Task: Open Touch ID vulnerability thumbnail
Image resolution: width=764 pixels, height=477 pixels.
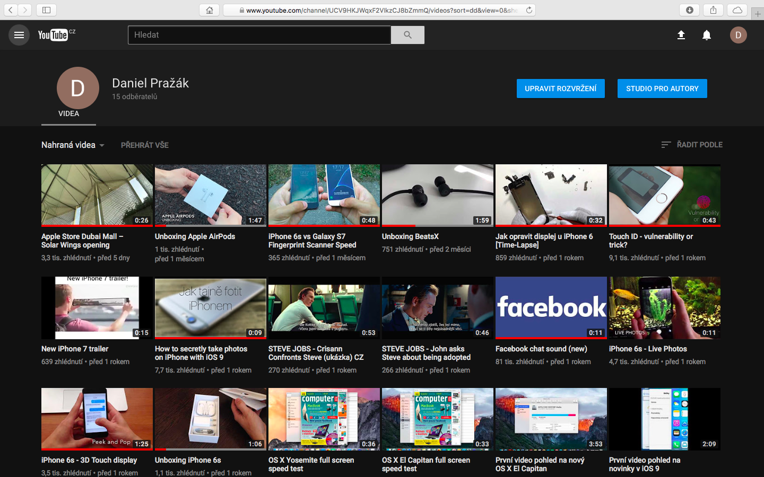Action: [x=665, y=196]
